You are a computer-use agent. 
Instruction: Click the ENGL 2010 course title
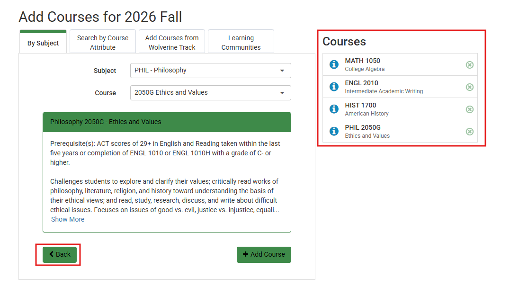coord(361,83)
